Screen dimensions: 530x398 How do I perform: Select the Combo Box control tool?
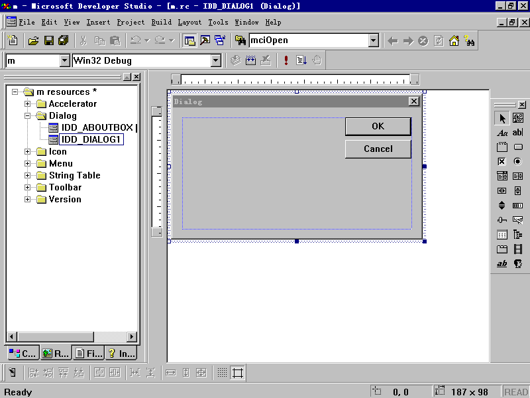502,176
